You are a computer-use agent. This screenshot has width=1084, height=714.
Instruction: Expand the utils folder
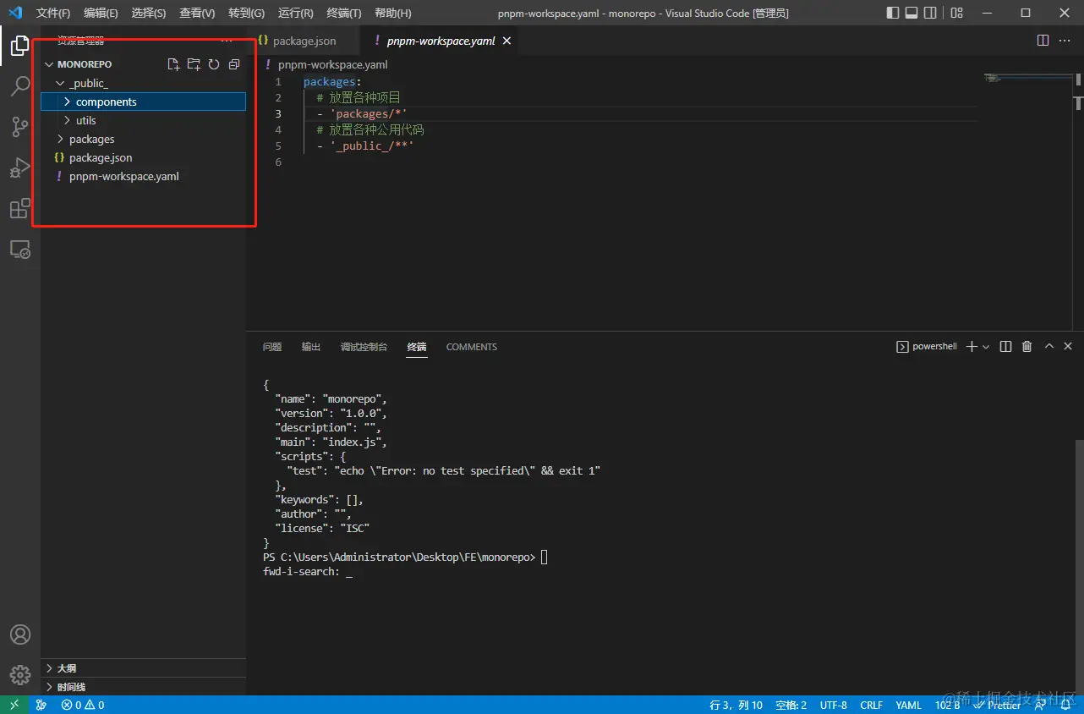[68, 120]
